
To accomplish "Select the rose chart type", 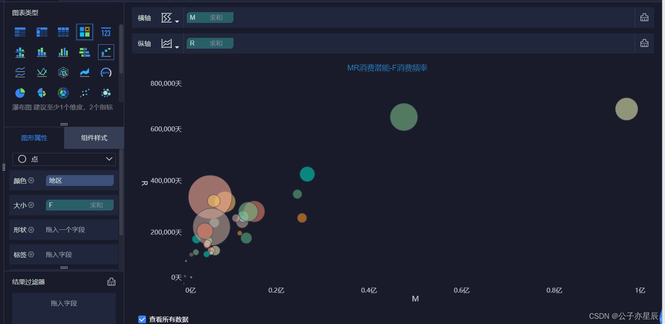I will pos(42,93).
